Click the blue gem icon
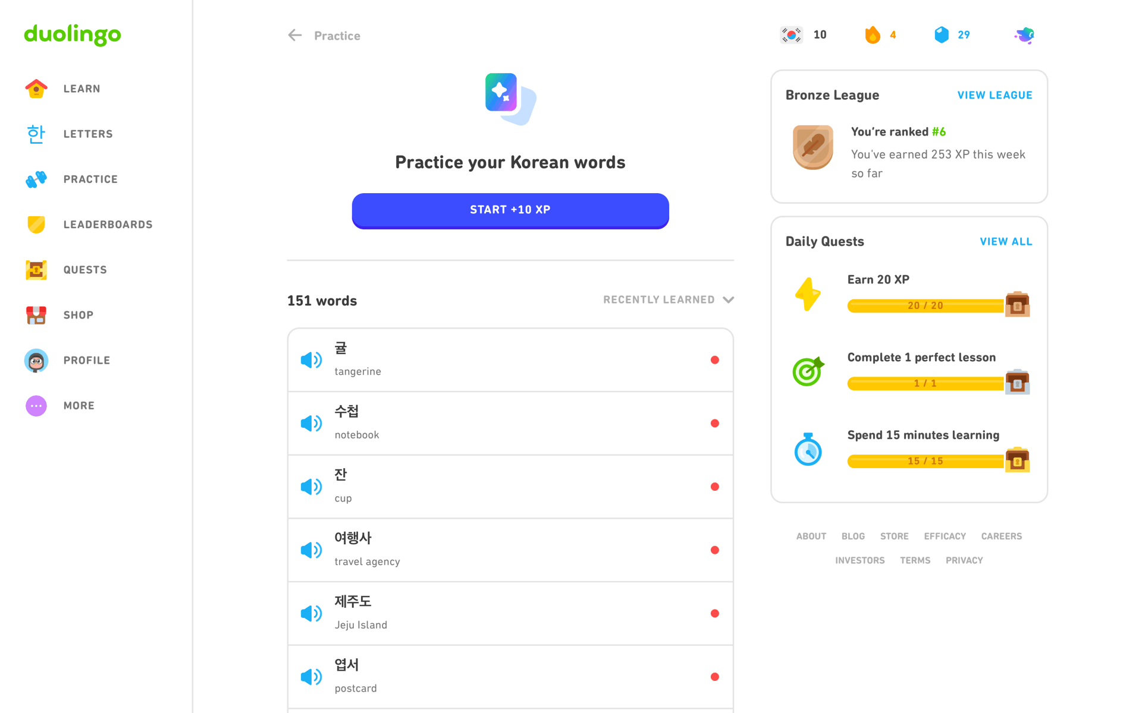The height and width of the screenshot is (713, 1142). pyautogui.click(x=942, y=34)
